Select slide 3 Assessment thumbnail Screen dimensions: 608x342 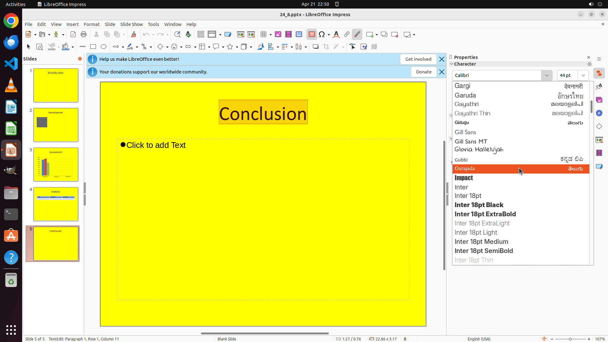(56, 165)
